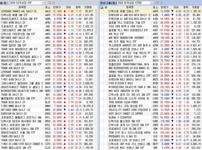
Task: Select T-REX BMNR DAILY 2X row
Action: (x=47, y=106)
